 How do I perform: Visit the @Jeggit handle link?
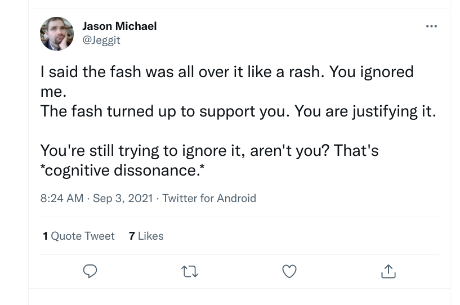tap(101, 40)
